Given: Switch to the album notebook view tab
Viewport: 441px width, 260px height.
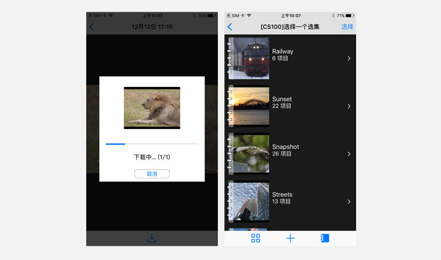Looking at the screenshot, I should click(x=325, y=238).
